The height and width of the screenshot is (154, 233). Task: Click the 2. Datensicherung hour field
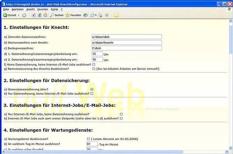[97, 60]
